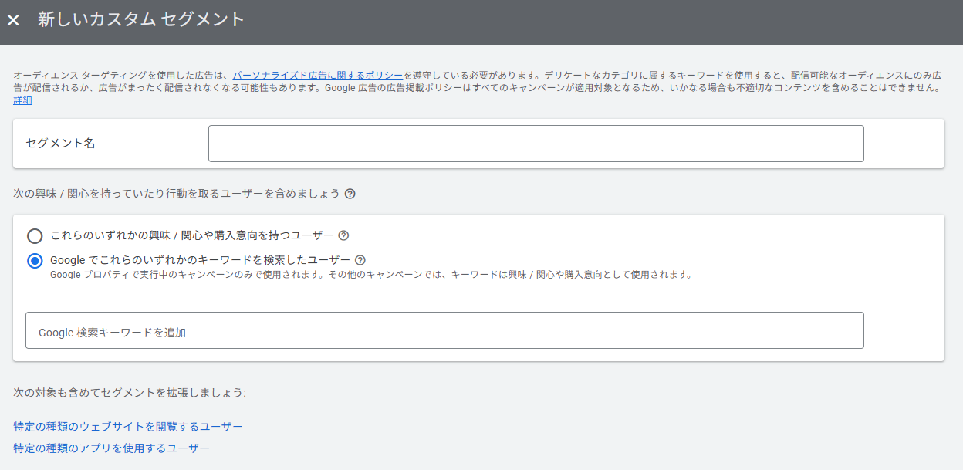The image size is (963, 470).
Task: Click the 新しいカスタム セグメント header title
Action: tap(141, 20)
